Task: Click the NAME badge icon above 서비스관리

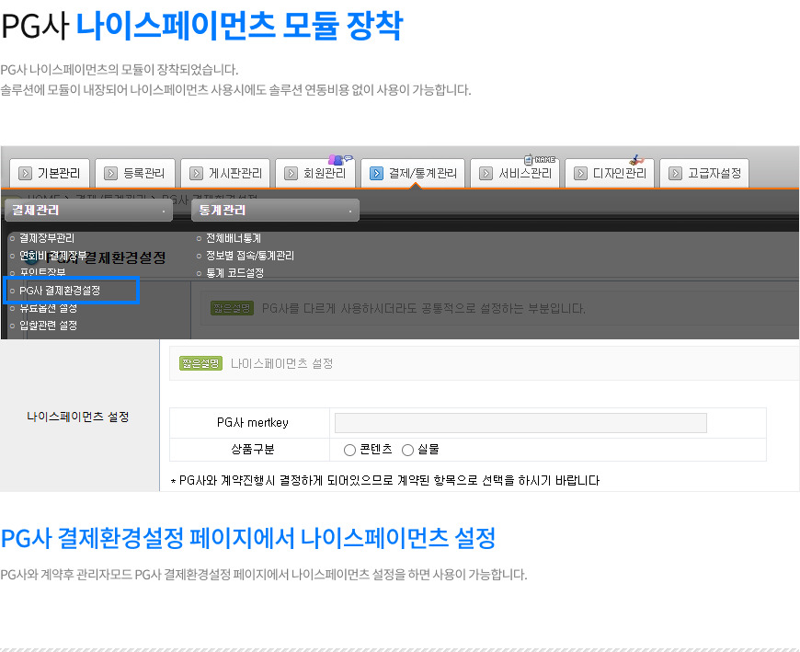Action: 539,160
